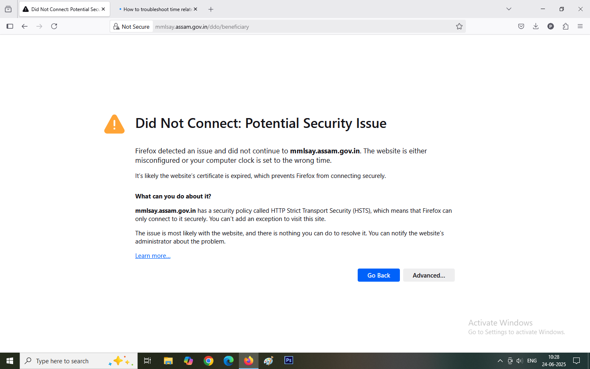The image size is (590, 369).
Task: Open the Firefox hamburger application menu
Action: (580, 26)
